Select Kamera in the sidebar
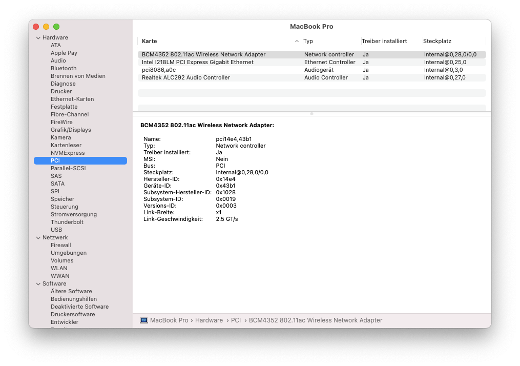The image size is (520, 366). click(x=60, y=137)
